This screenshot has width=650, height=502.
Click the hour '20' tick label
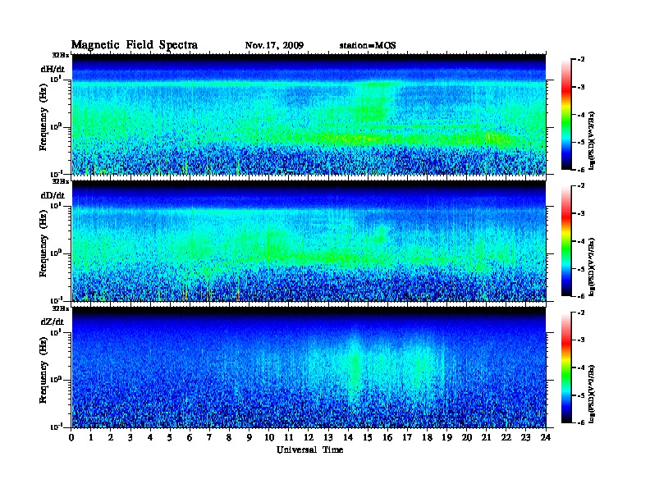(x=467, y=437)
